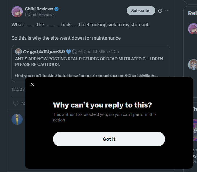Image resolution: width=197 pixels, height=172 pixels.
Task: Click the brown-haired avatar in right sidebar
Action: [x=193, y=65]
